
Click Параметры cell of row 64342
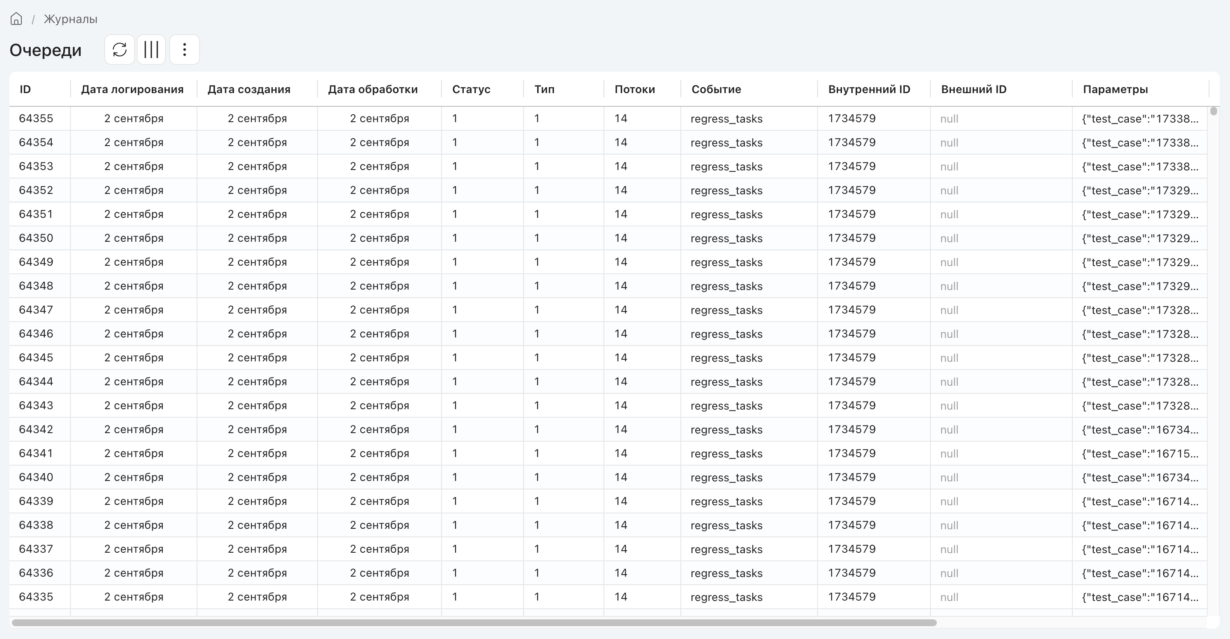click(x=1140, y=430)
